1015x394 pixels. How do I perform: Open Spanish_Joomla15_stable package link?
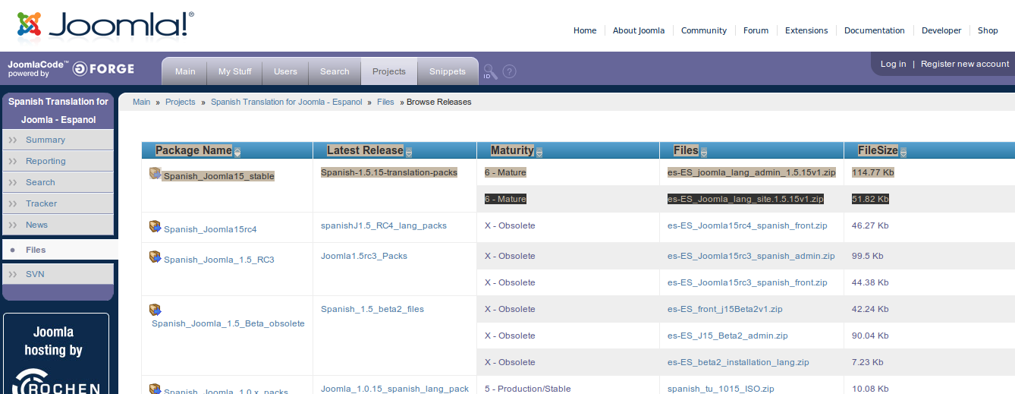tap(219, 176)
